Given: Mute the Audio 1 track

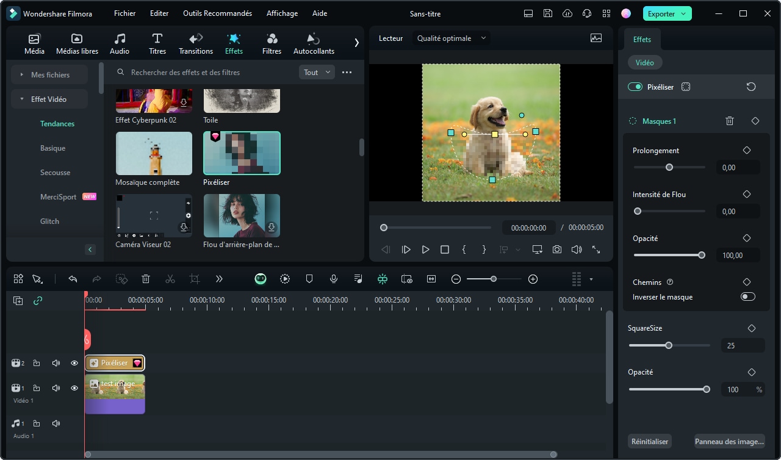Looking at the screenshot, I should coord(56,423).
